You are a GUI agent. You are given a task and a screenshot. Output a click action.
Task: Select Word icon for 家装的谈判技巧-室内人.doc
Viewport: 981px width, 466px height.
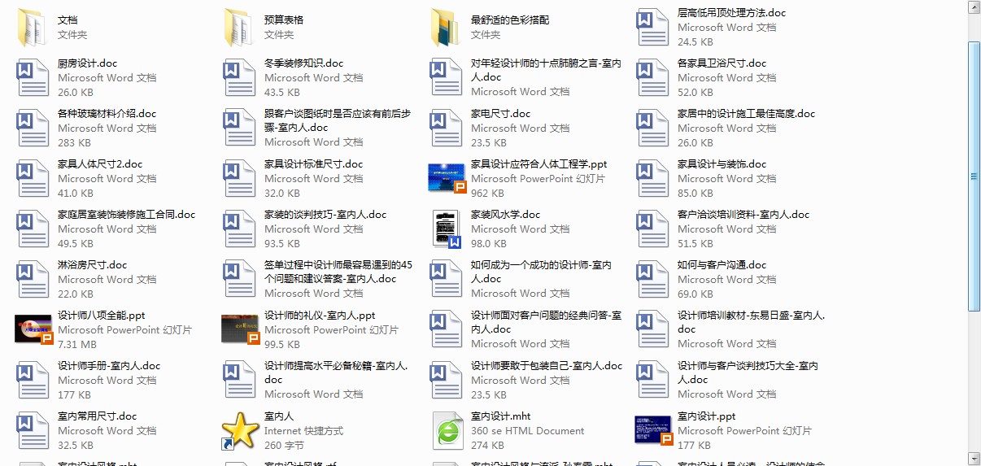(240, 229)
